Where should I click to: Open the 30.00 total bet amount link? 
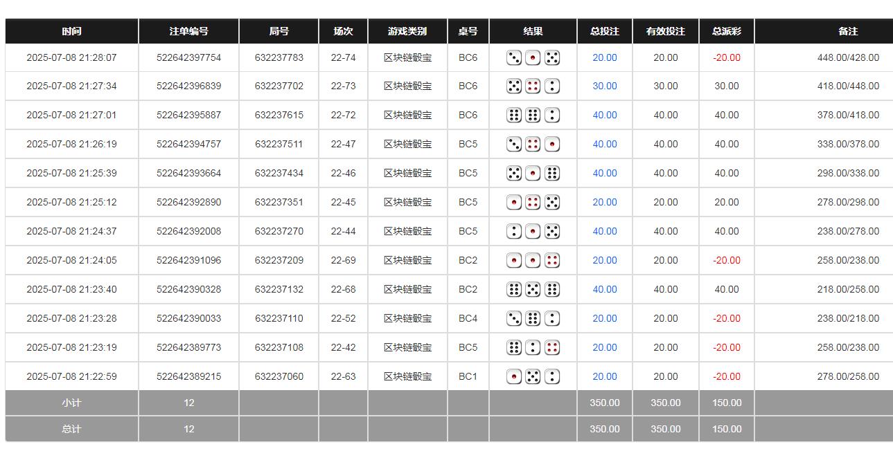(604, 86)
